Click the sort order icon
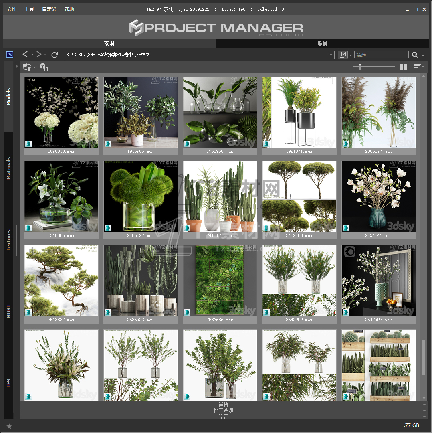This screenshot has width=432, height=433. (x=417, y=67)
